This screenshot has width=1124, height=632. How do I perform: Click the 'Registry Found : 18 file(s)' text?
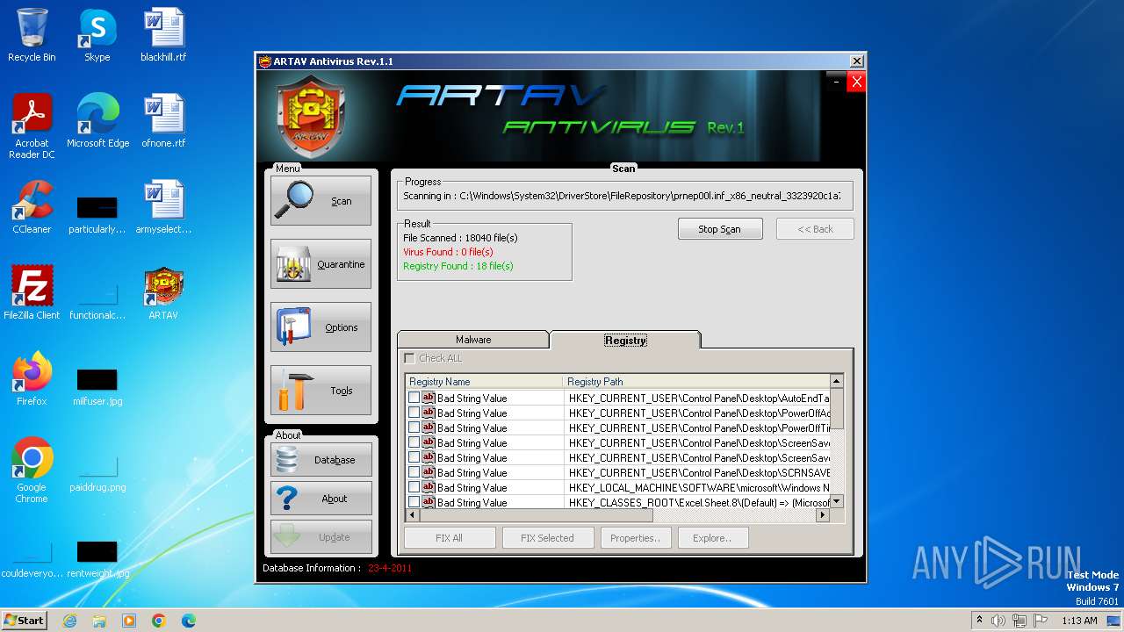point(458,266)
